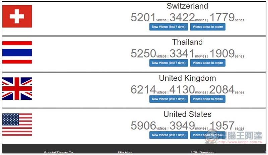View Videos about to expire for United Kingdom

(x=208, y=99)
